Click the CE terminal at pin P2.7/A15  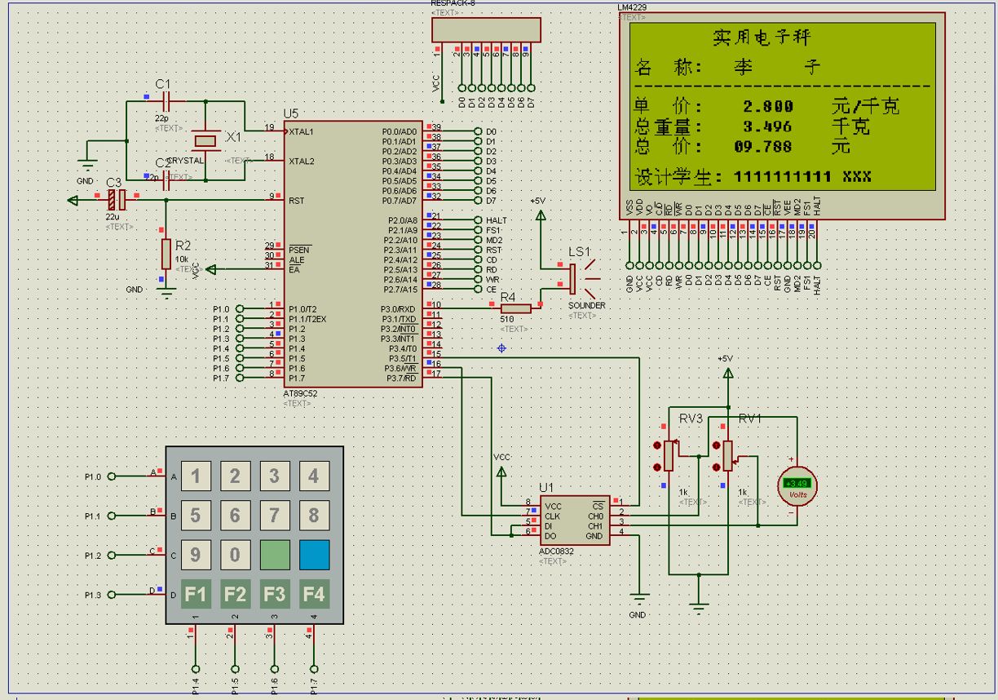click(x=478, y=289)
